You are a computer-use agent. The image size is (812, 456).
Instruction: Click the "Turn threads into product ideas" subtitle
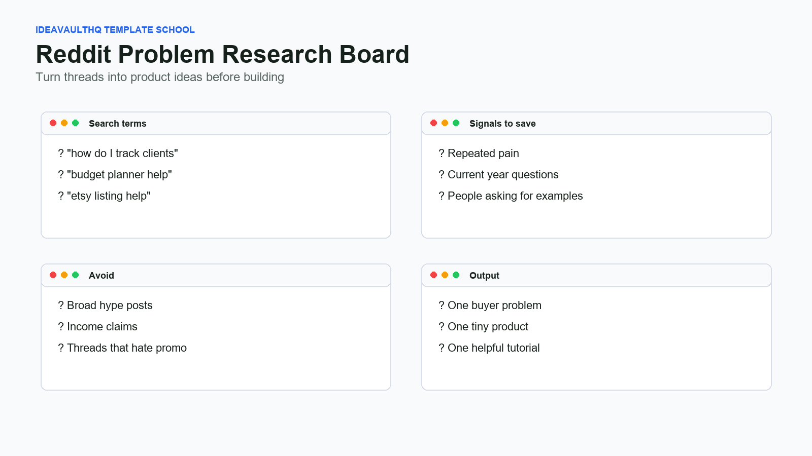pyautogui.click(x=160, y=77)
